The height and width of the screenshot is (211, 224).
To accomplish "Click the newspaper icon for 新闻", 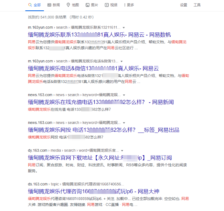I will tap(49, 5).
